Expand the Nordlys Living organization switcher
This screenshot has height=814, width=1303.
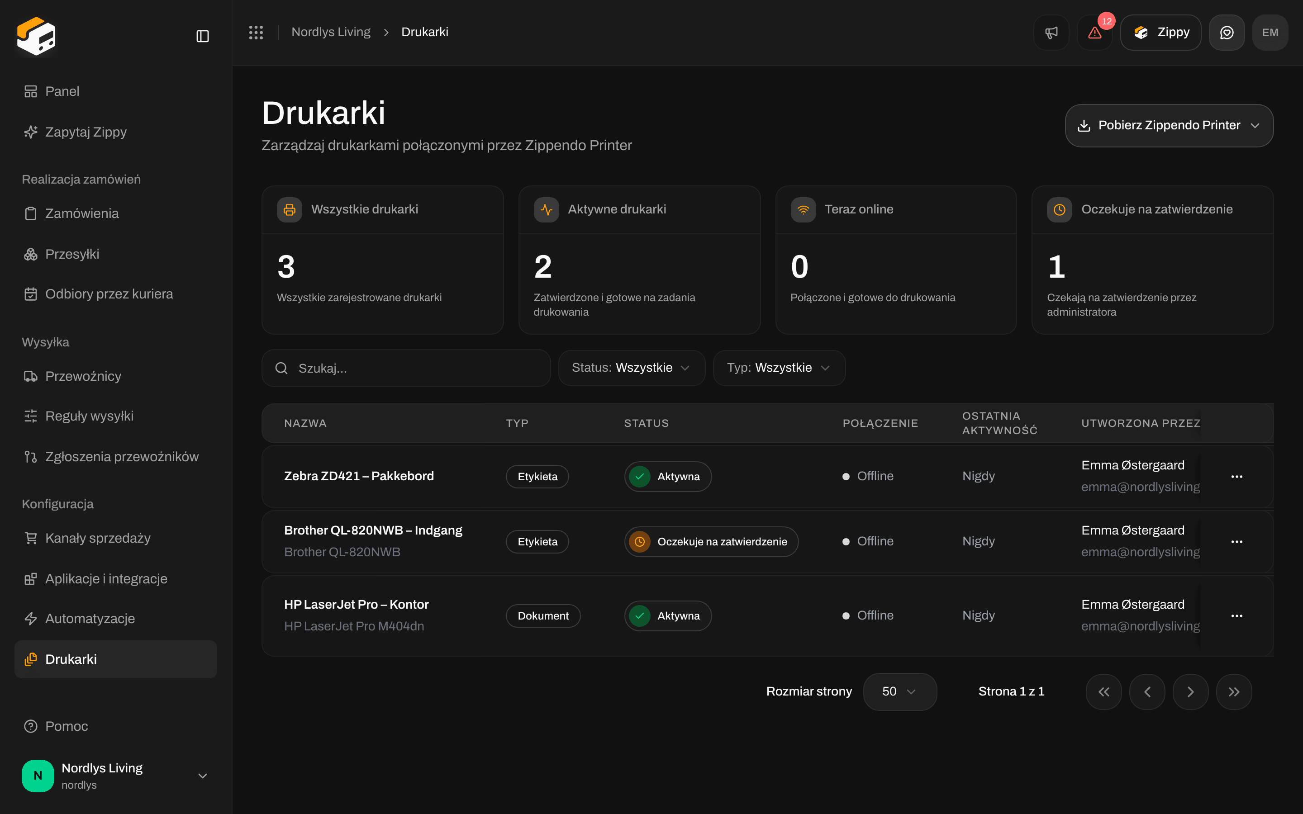[x=202, y=776]
